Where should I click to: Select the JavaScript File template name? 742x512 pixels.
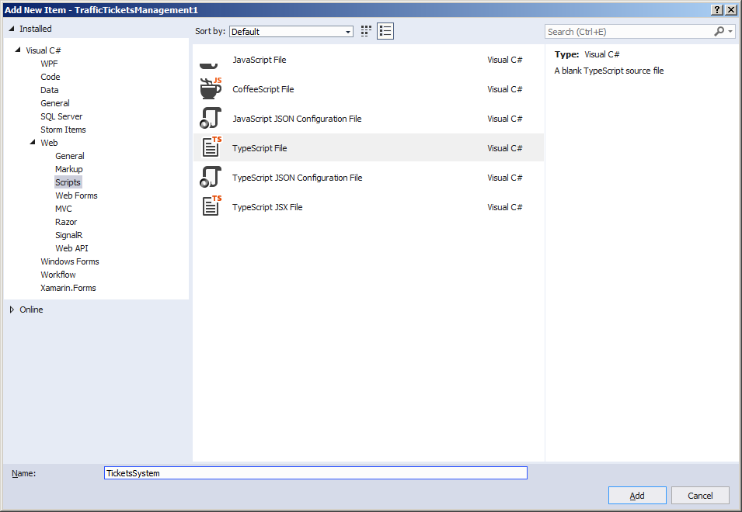tap(260, 60)
